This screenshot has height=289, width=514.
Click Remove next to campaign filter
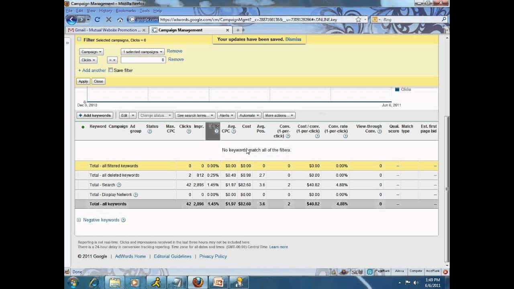coord(175,51)
